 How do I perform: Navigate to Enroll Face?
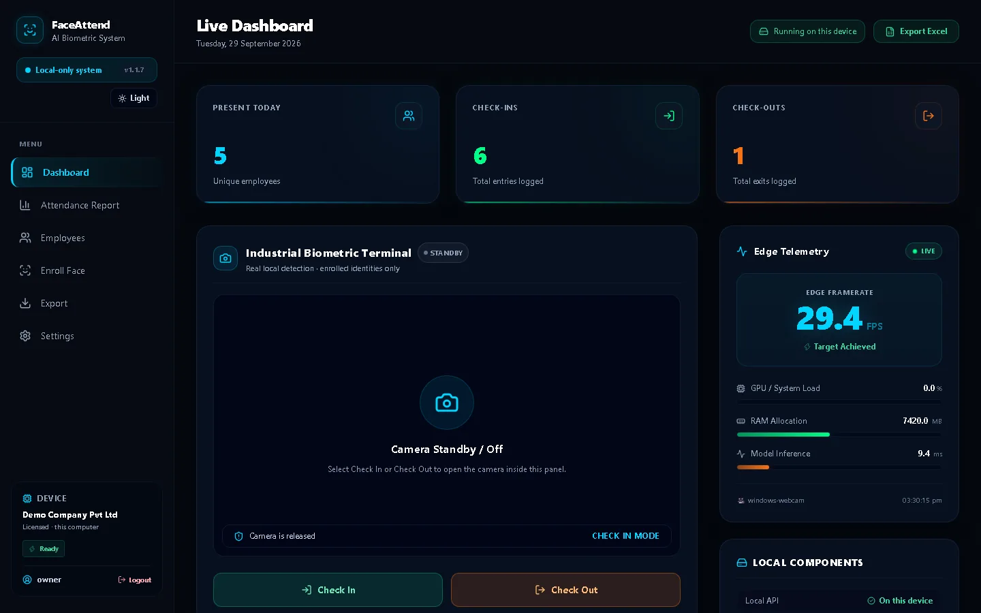tap(87, 270)
